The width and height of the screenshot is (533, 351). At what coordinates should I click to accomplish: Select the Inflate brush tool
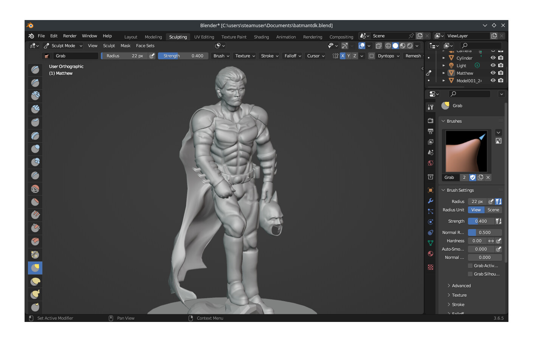(35, 149)
